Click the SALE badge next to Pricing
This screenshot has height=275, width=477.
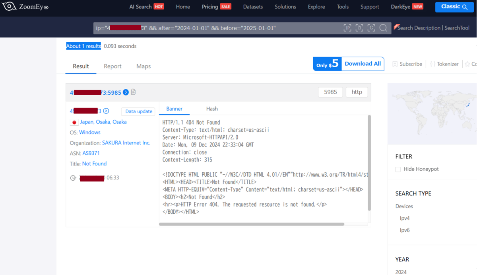pyautogui.click(x=226, y=7)
